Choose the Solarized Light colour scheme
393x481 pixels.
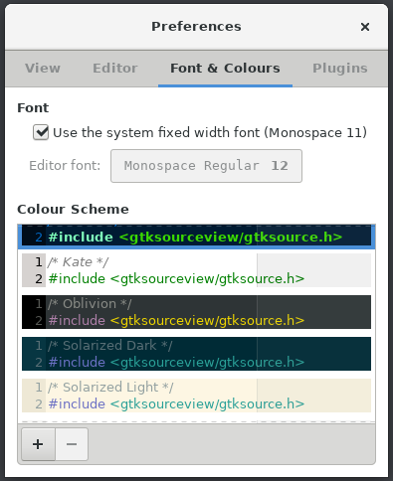[196, 396]
